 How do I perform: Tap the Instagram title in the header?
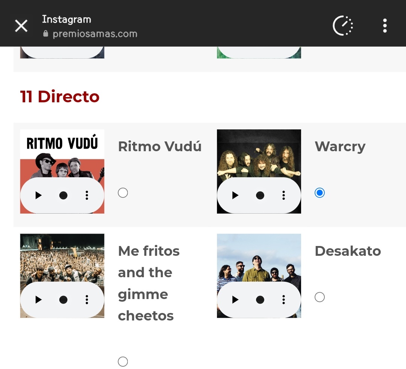coord(67,20)
